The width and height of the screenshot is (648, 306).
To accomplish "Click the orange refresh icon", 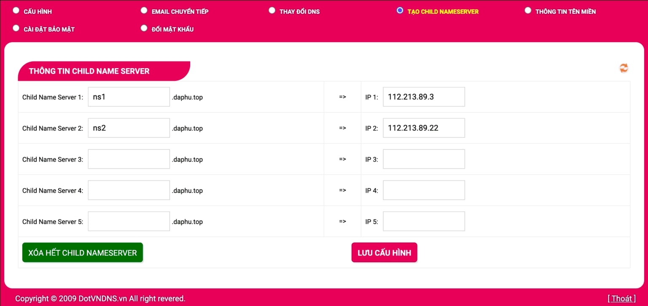I will [624, 68].
